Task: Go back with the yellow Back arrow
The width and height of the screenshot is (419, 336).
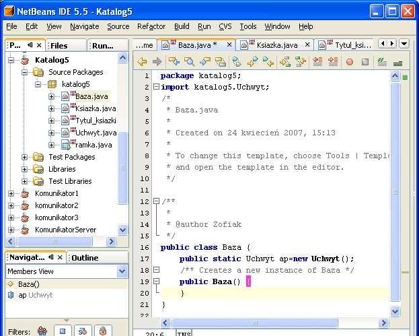Action: coord(142,62)
